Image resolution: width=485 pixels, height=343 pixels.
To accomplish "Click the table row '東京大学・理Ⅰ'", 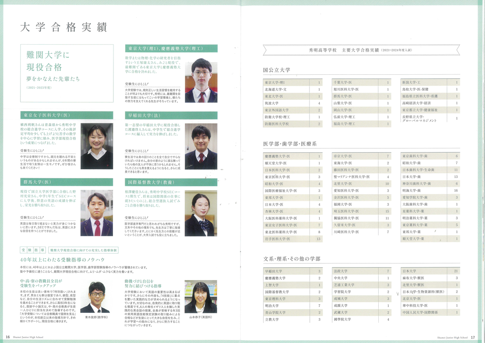I will (292, 82).
